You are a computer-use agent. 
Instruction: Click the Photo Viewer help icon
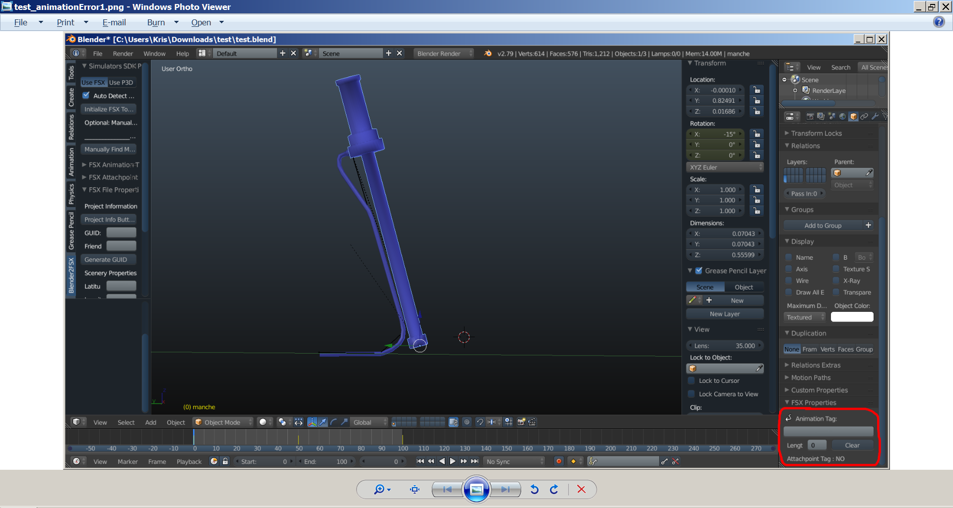tap(939, 22)
